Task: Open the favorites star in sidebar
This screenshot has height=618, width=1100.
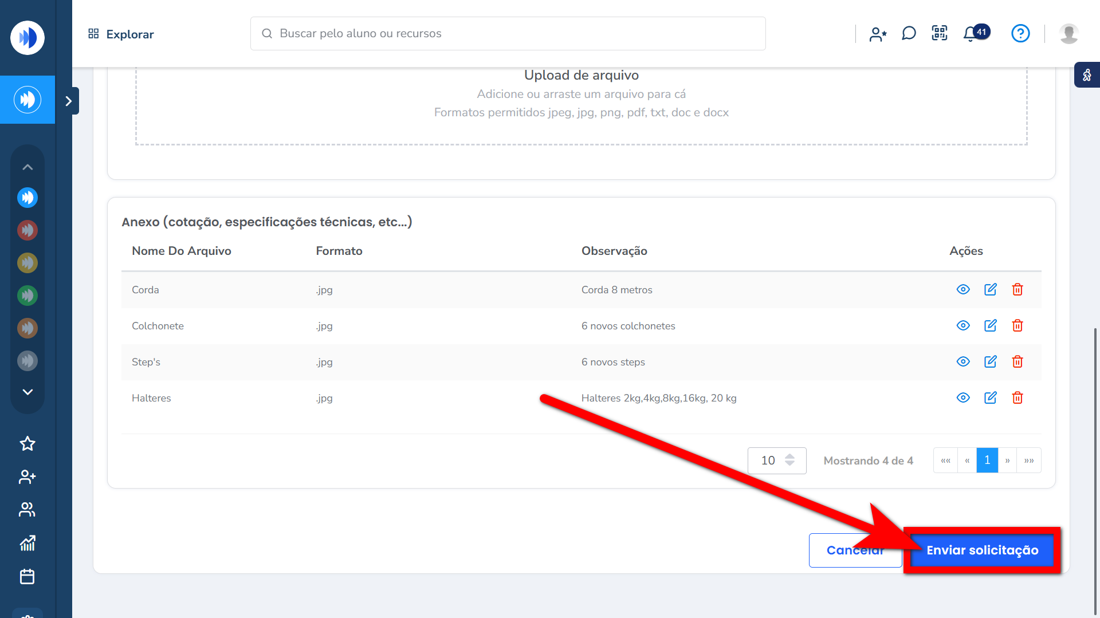Action: pos(27,443)
